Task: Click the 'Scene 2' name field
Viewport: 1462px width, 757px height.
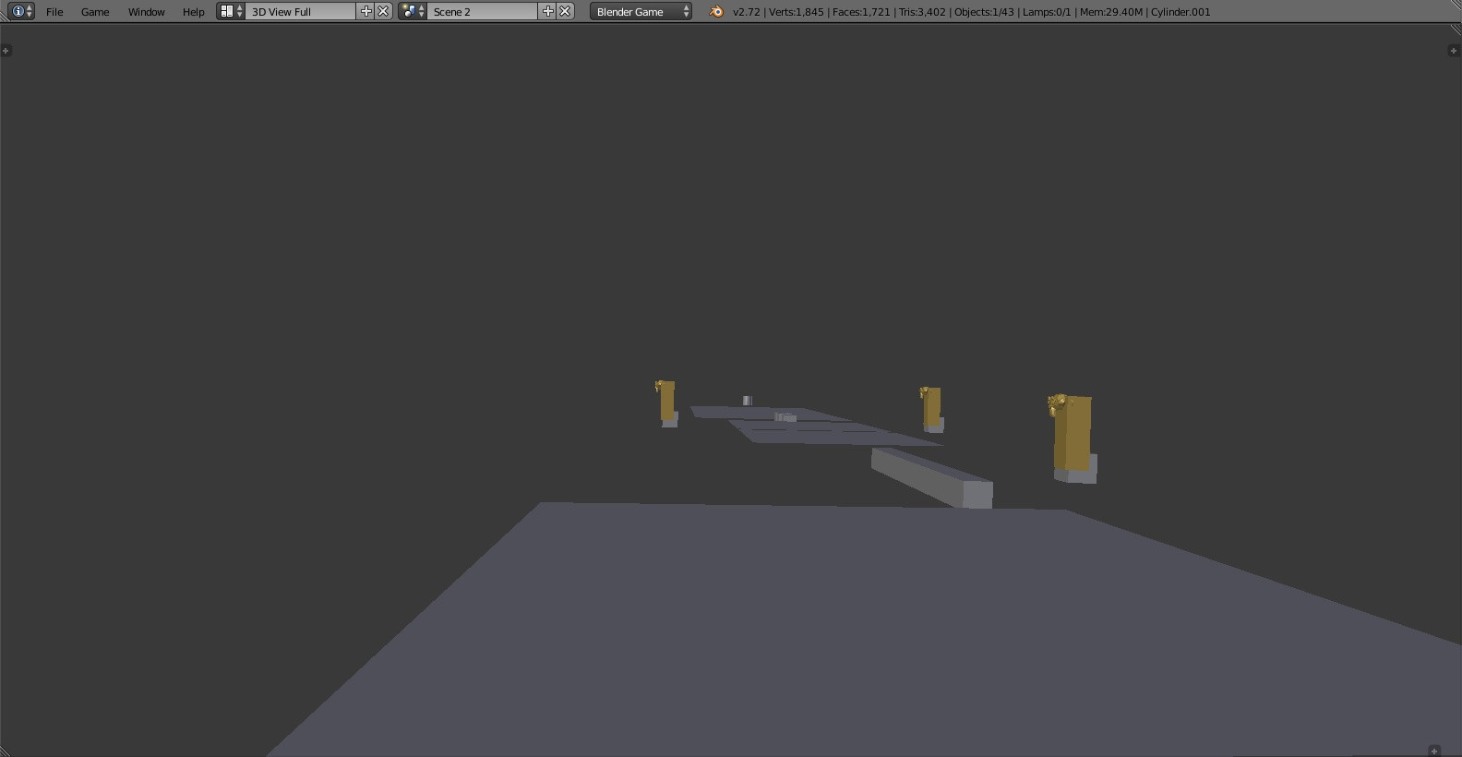Action: pos(483,11)
